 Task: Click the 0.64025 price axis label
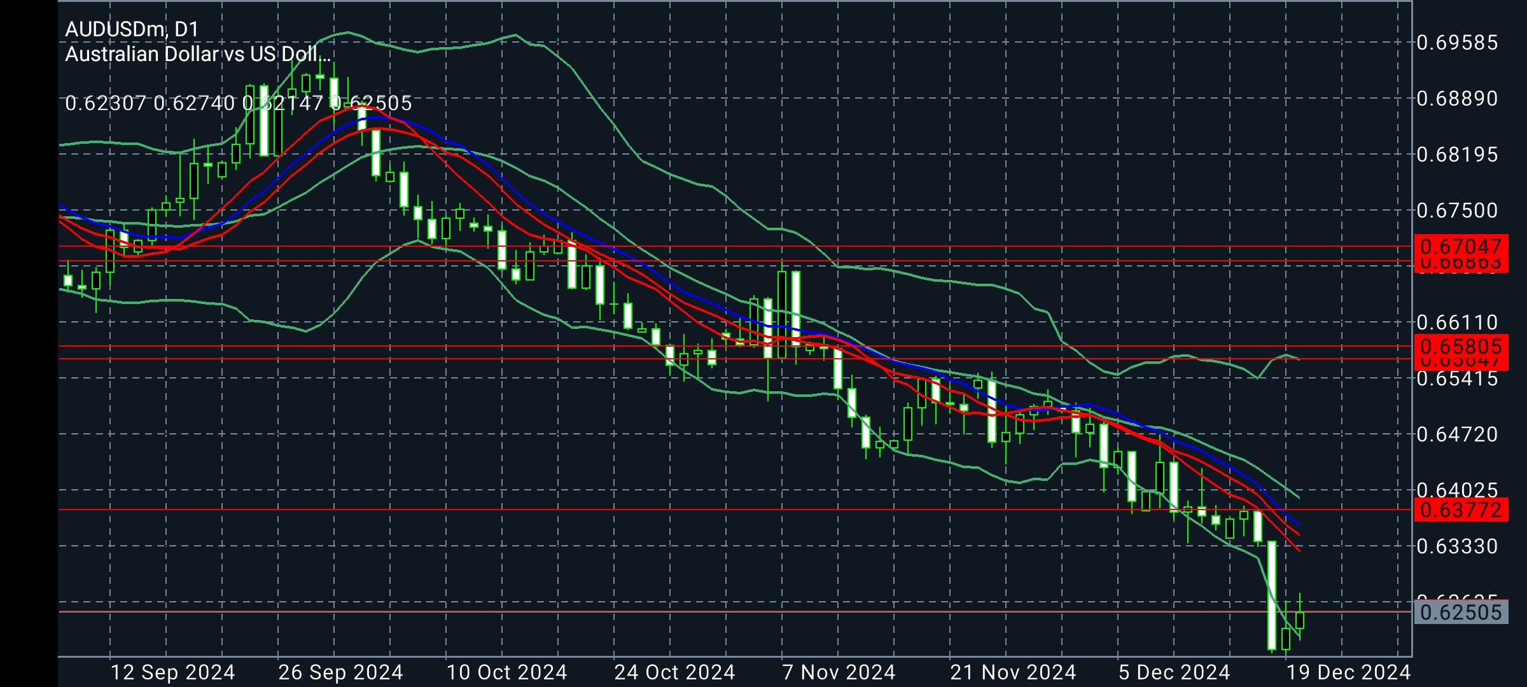[1457, 490]
